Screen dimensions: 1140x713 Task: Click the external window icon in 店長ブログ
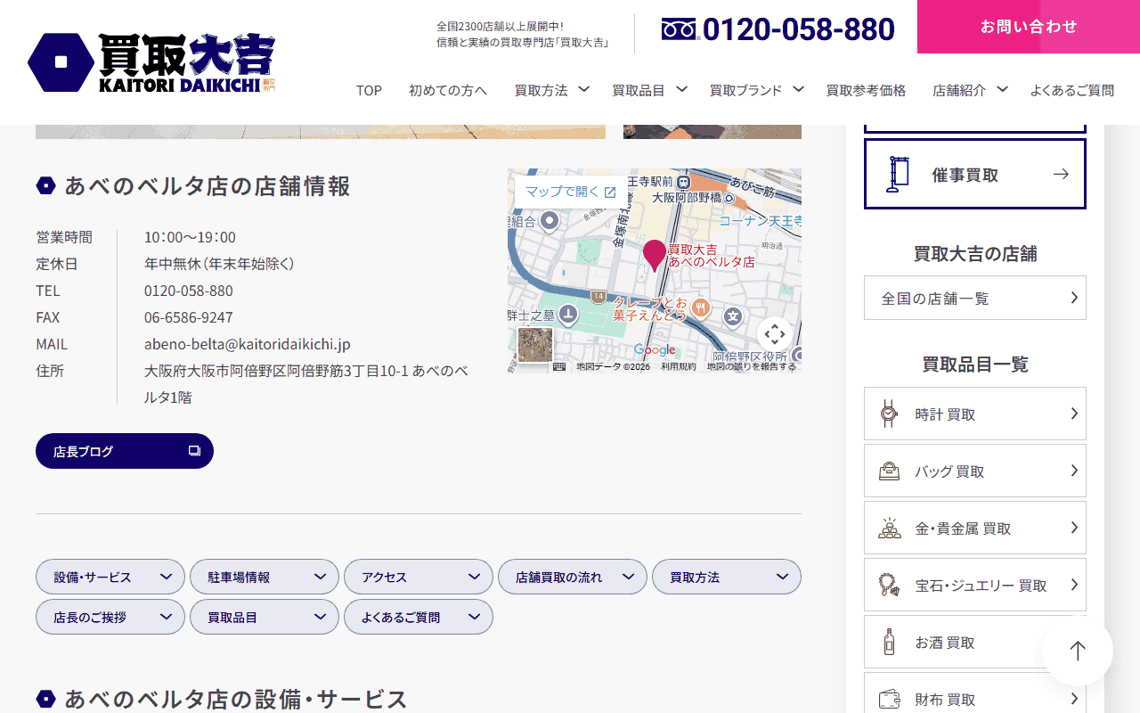pos(194,451)
